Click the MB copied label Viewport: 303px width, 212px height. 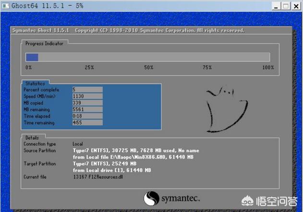point(34,103)
